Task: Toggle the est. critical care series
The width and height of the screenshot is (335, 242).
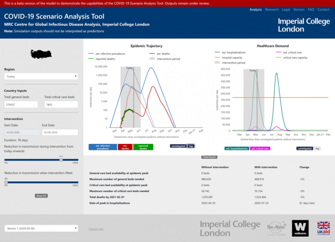Action: 260,148
